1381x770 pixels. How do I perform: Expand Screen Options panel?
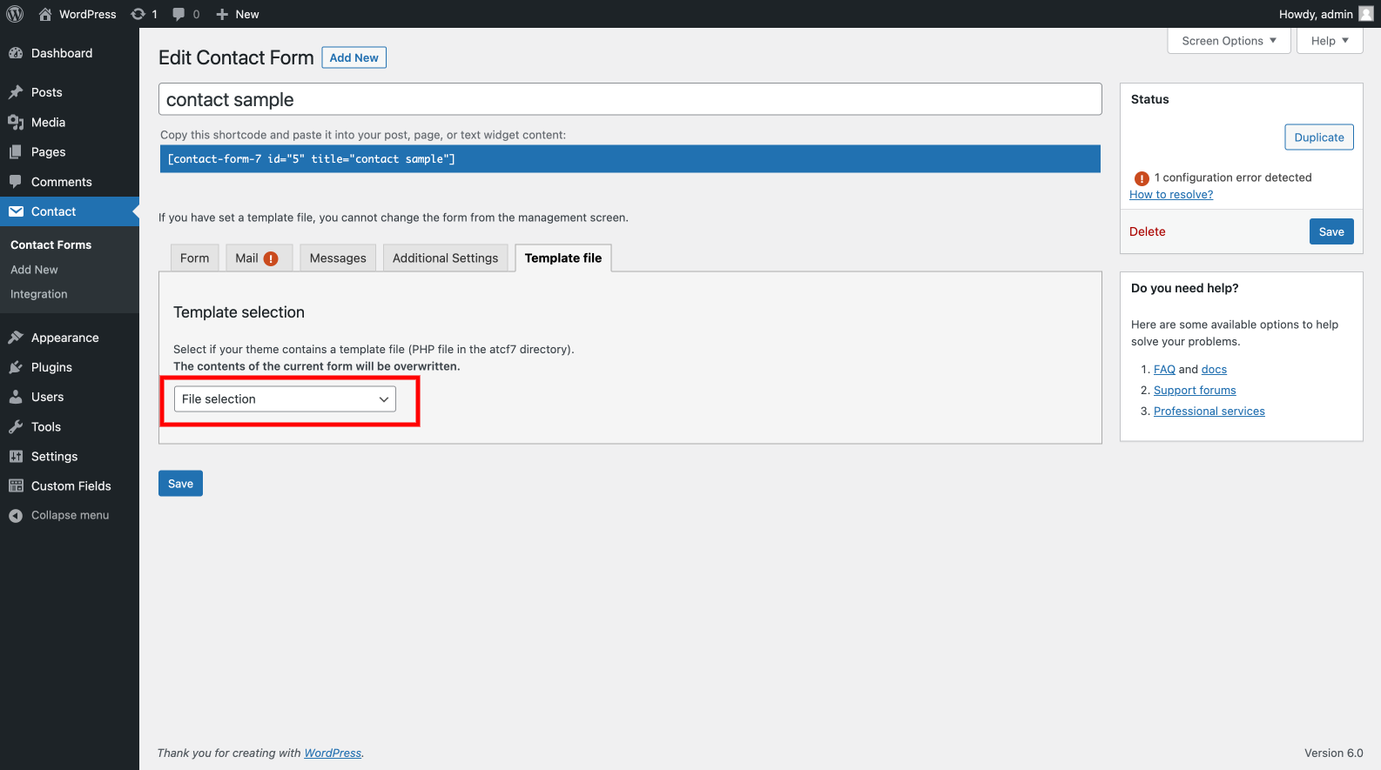1229,41
